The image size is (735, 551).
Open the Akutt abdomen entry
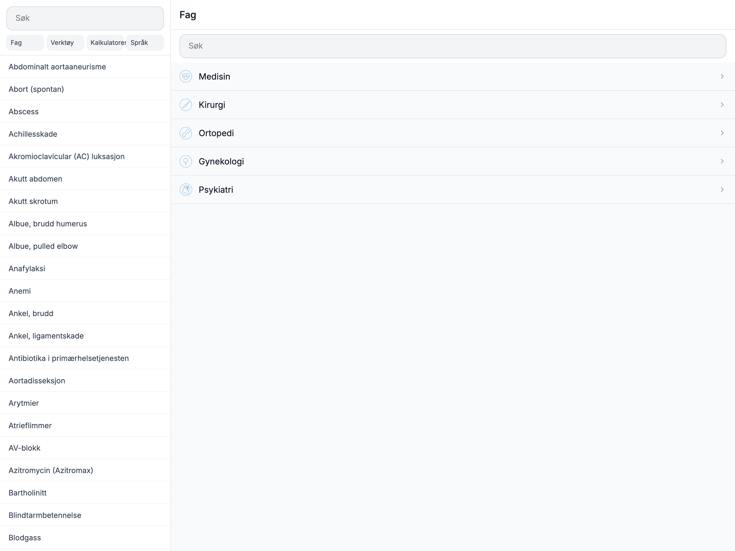coord(85,179)
